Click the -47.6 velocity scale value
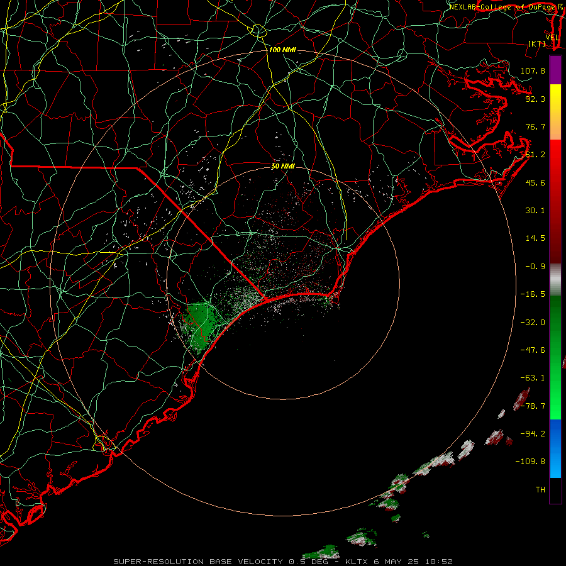The height and width of the screenshot is (566, 566). coord(533,350)
